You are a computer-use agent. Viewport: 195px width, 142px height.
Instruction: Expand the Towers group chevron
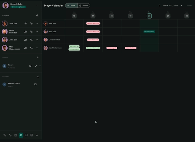click(x=40, y=66)
